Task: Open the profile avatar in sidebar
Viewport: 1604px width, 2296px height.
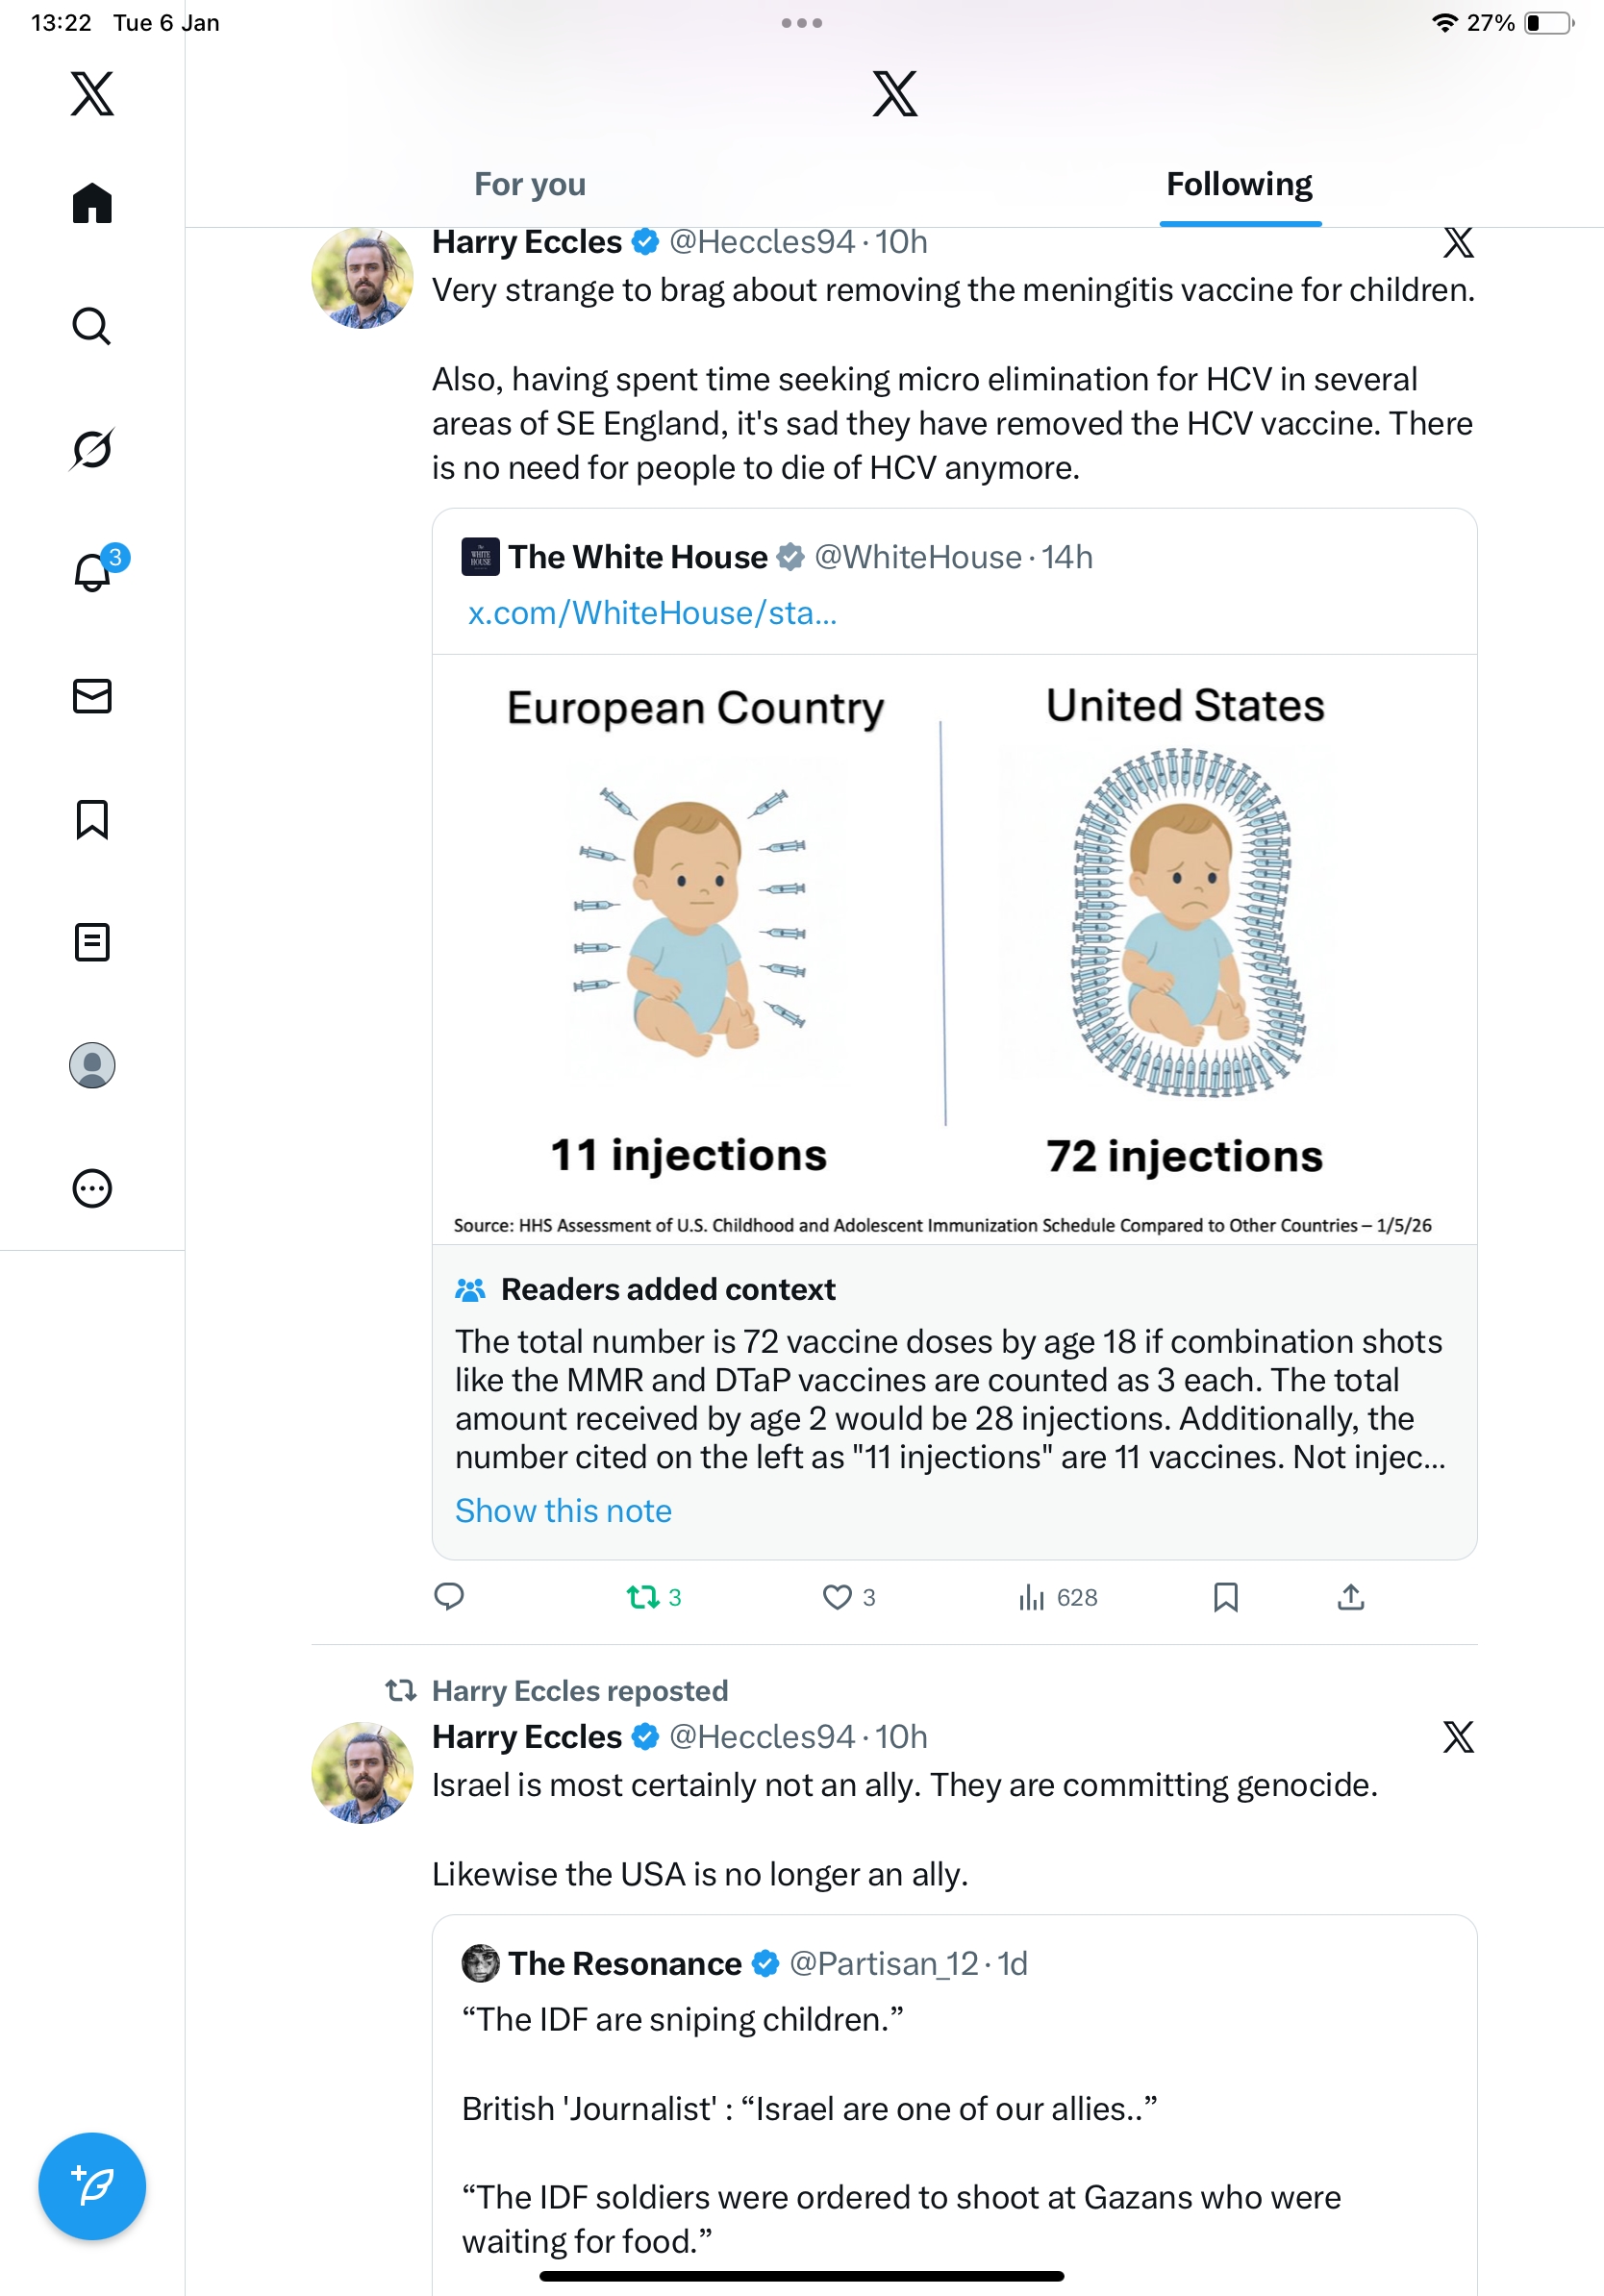Action: point(92,1065)
